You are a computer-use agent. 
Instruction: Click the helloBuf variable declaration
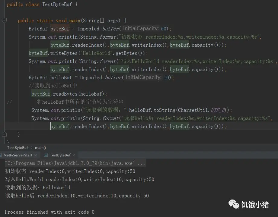[61, 77]
